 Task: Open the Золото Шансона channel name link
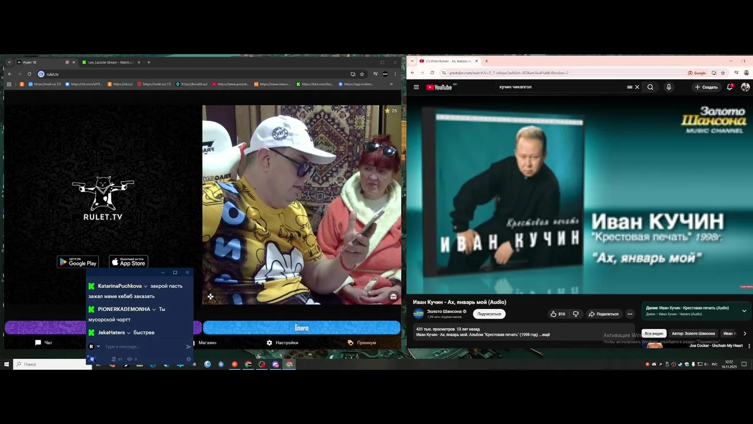coord(444,312)
